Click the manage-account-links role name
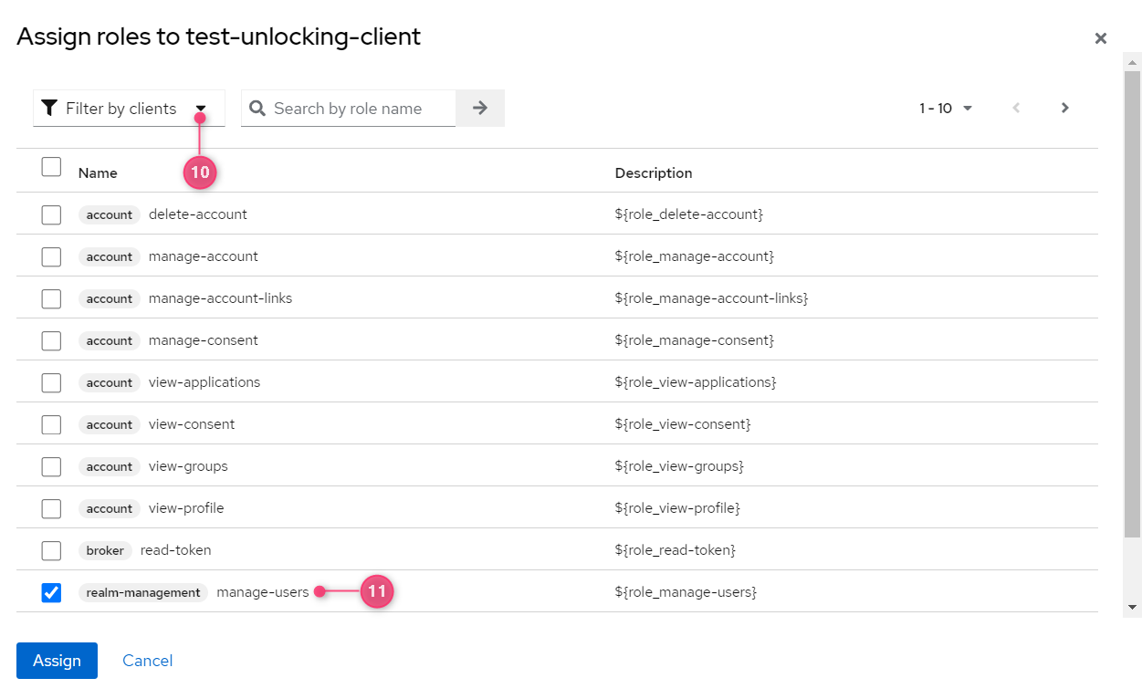The height and width of the screenshot is (699, 1142). click(221, 298)
